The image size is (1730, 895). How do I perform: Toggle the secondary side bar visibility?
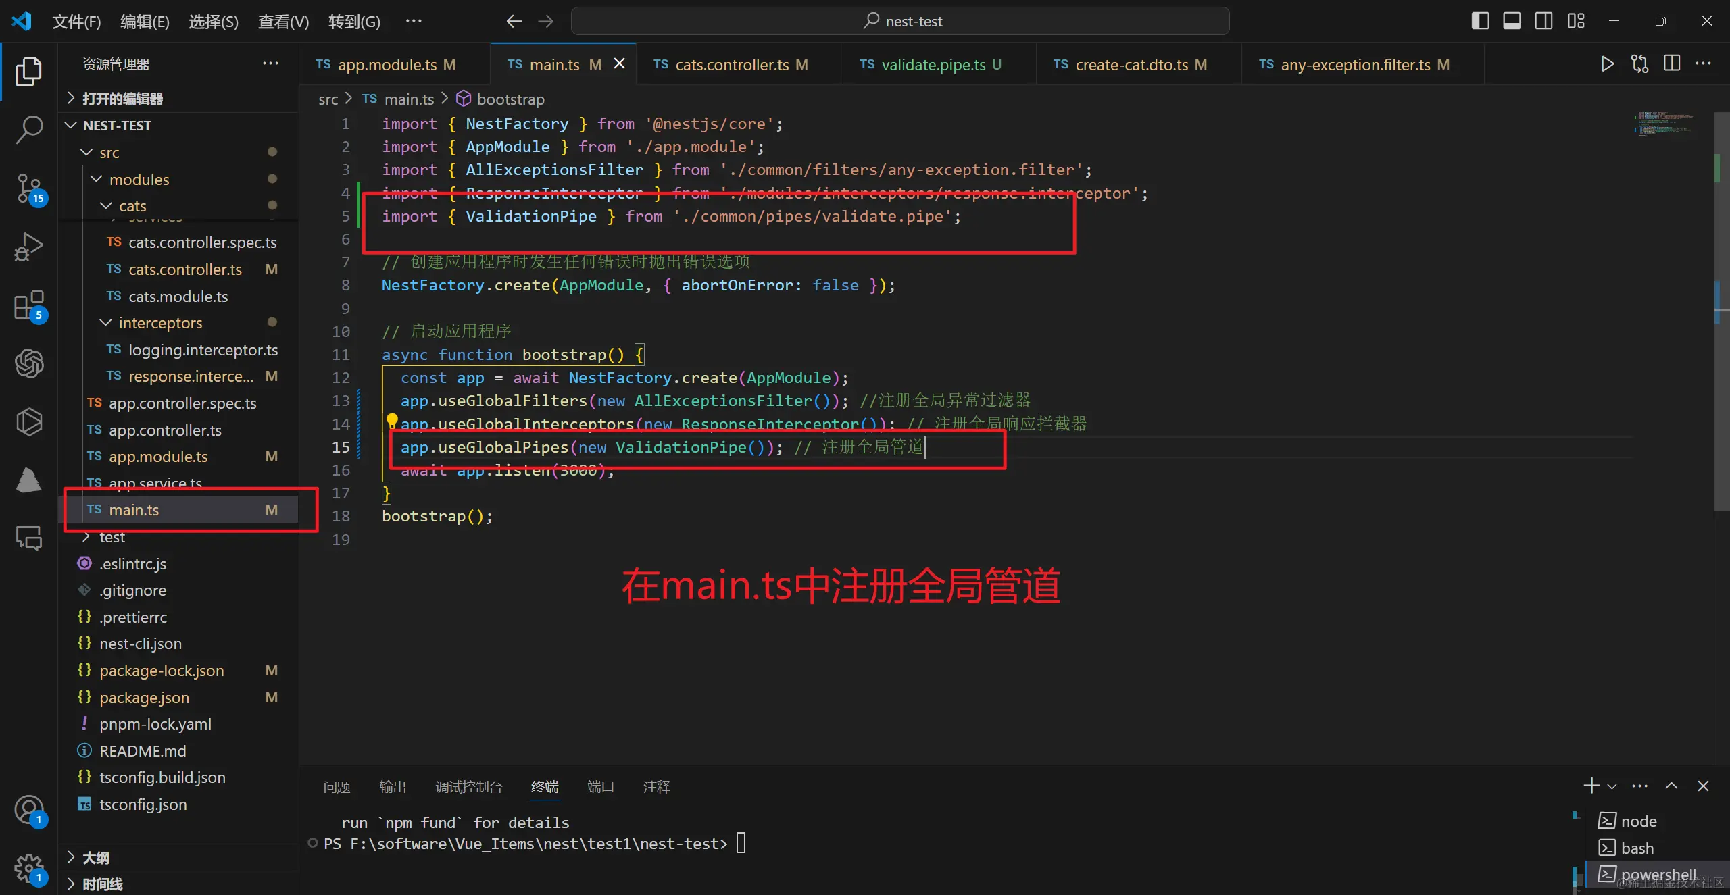click(x=1543, y=21)
